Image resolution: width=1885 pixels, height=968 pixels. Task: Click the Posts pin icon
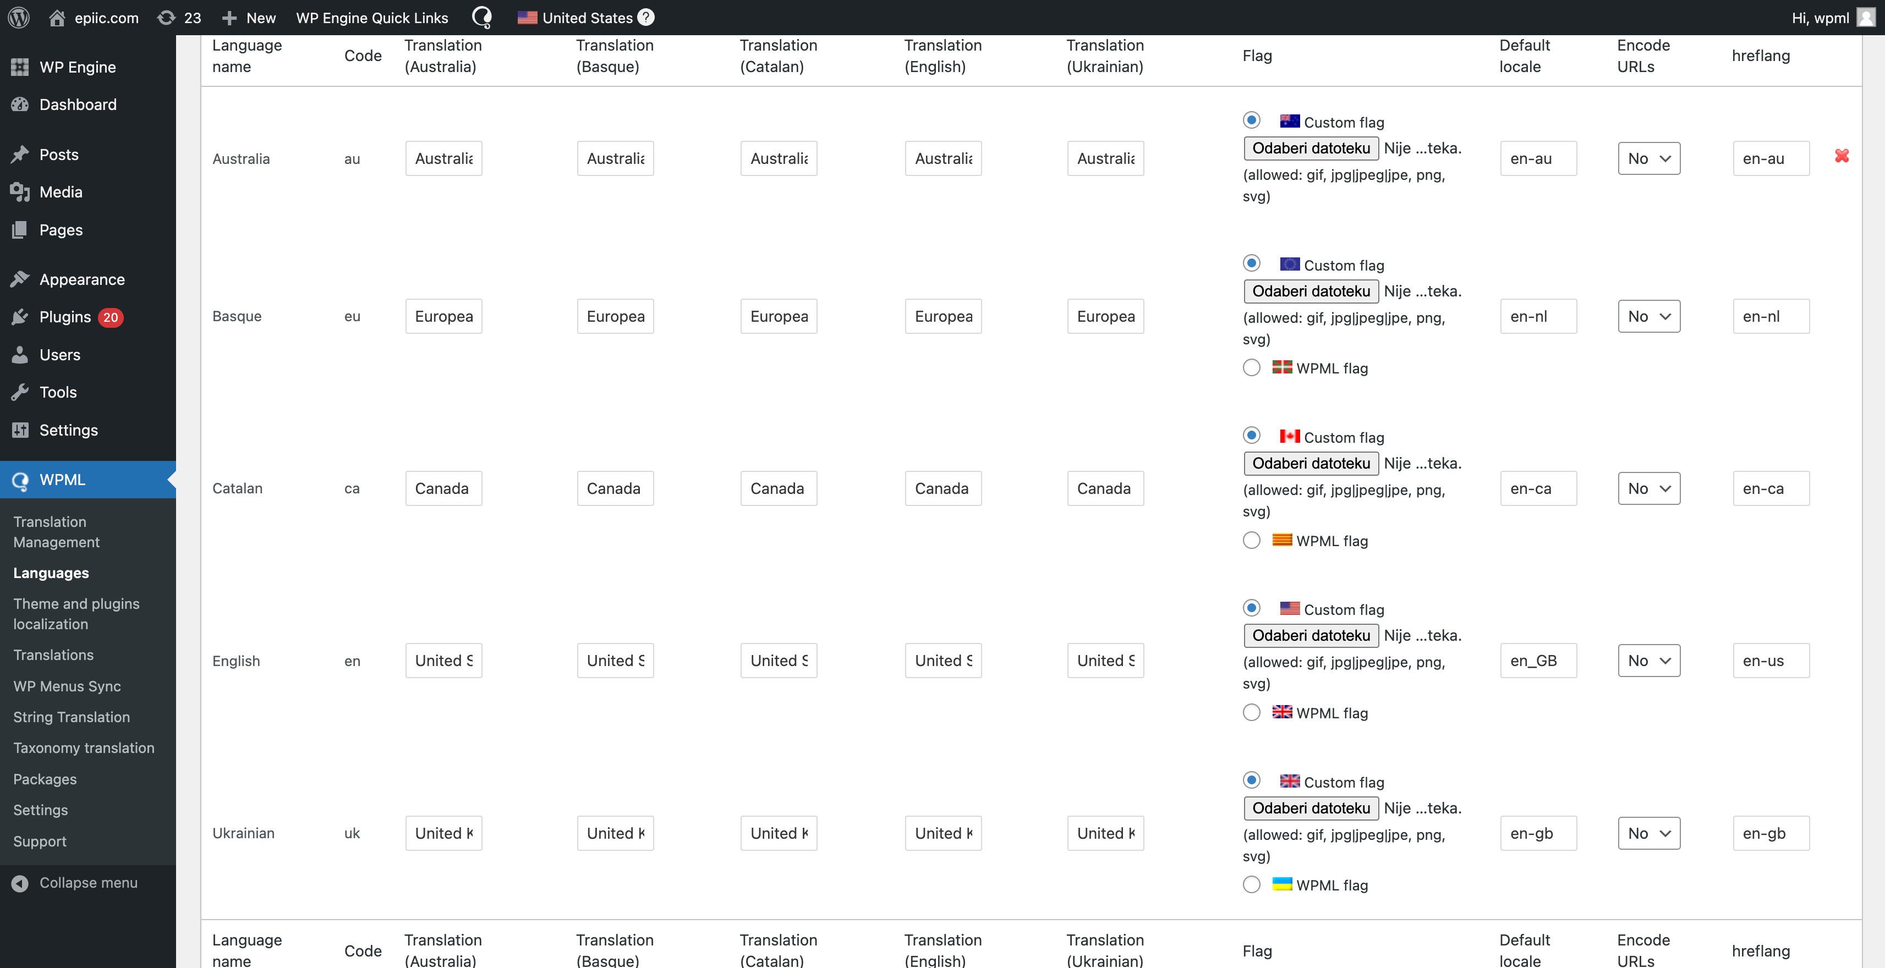point(20,155)
